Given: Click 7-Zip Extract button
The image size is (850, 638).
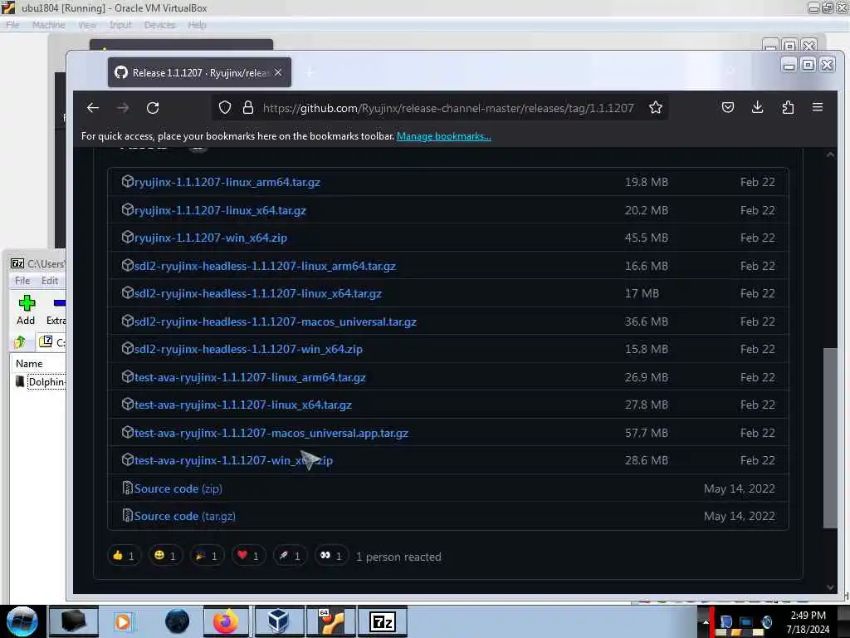Looking at the screenshot, I should coord(56,311).
